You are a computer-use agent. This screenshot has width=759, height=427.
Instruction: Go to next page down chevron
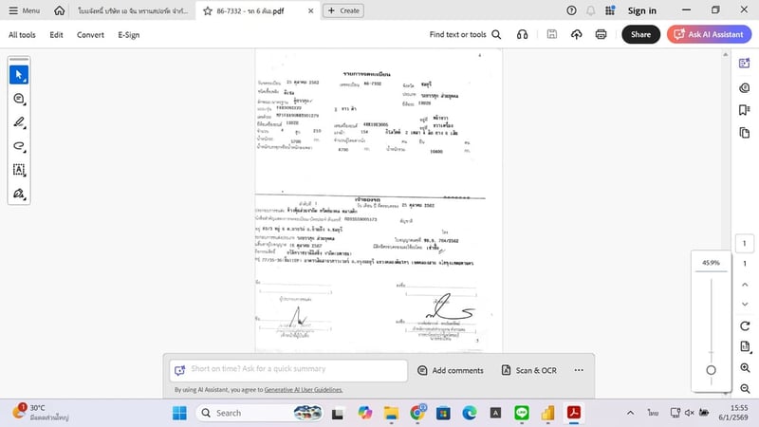[x=746, y=304]
